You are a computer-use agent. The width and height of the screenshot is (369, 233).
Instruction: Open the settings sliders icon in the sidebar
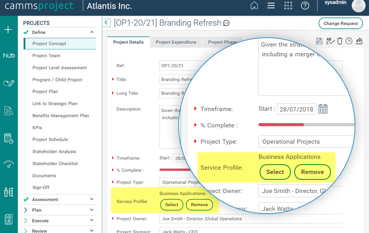click(x=9, y=192)
